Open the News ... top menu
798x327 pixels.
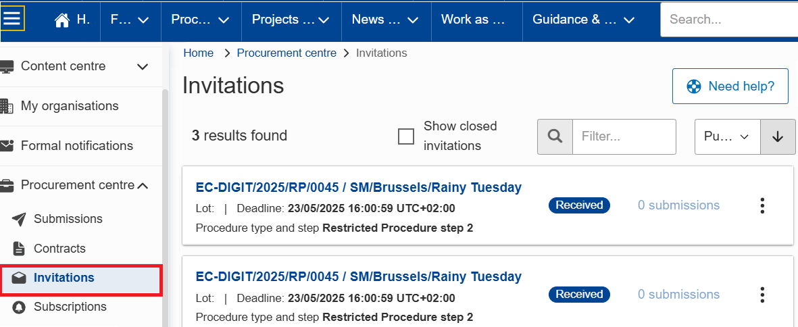click(x=385, y=20)
